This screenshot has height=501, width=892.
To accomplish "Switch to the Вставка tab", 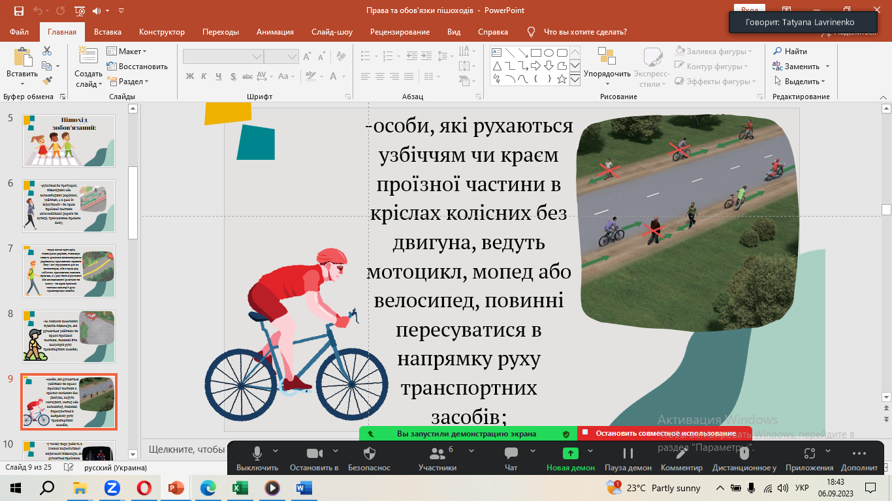I will point(108,32).
